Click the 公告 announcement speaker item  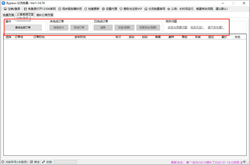(197, 9)
